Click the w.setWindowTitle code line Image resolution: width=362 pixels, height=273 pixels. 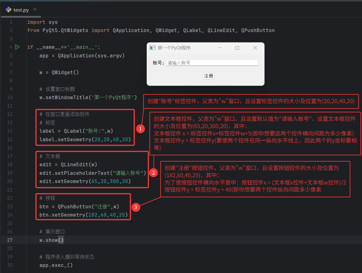click(x=88, y=97)
